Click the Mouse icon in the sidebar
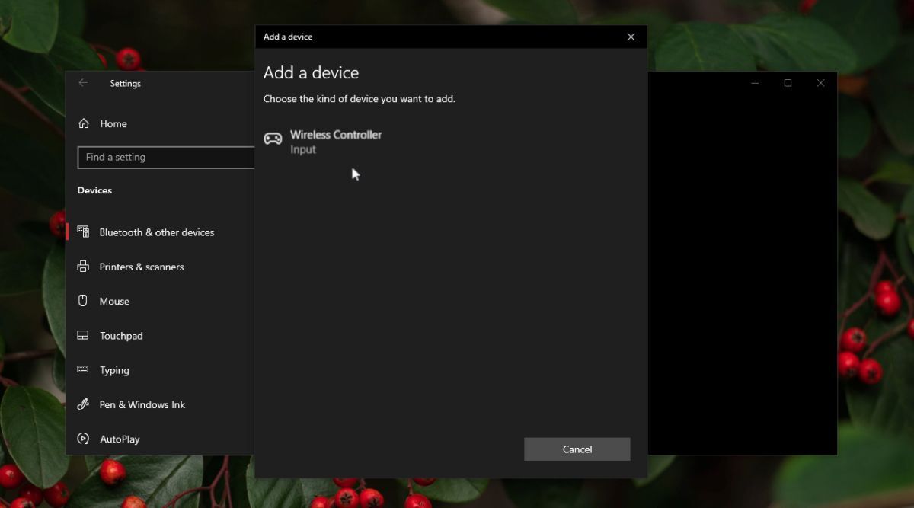The image size is (914, 508). [x=83, y=301]
